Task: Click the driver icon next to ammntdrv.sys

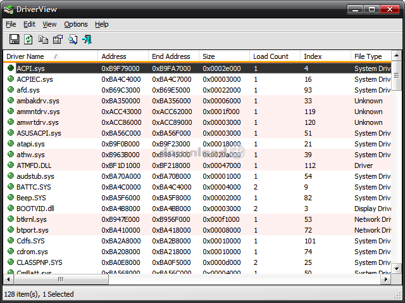Action: click(11, 112)
